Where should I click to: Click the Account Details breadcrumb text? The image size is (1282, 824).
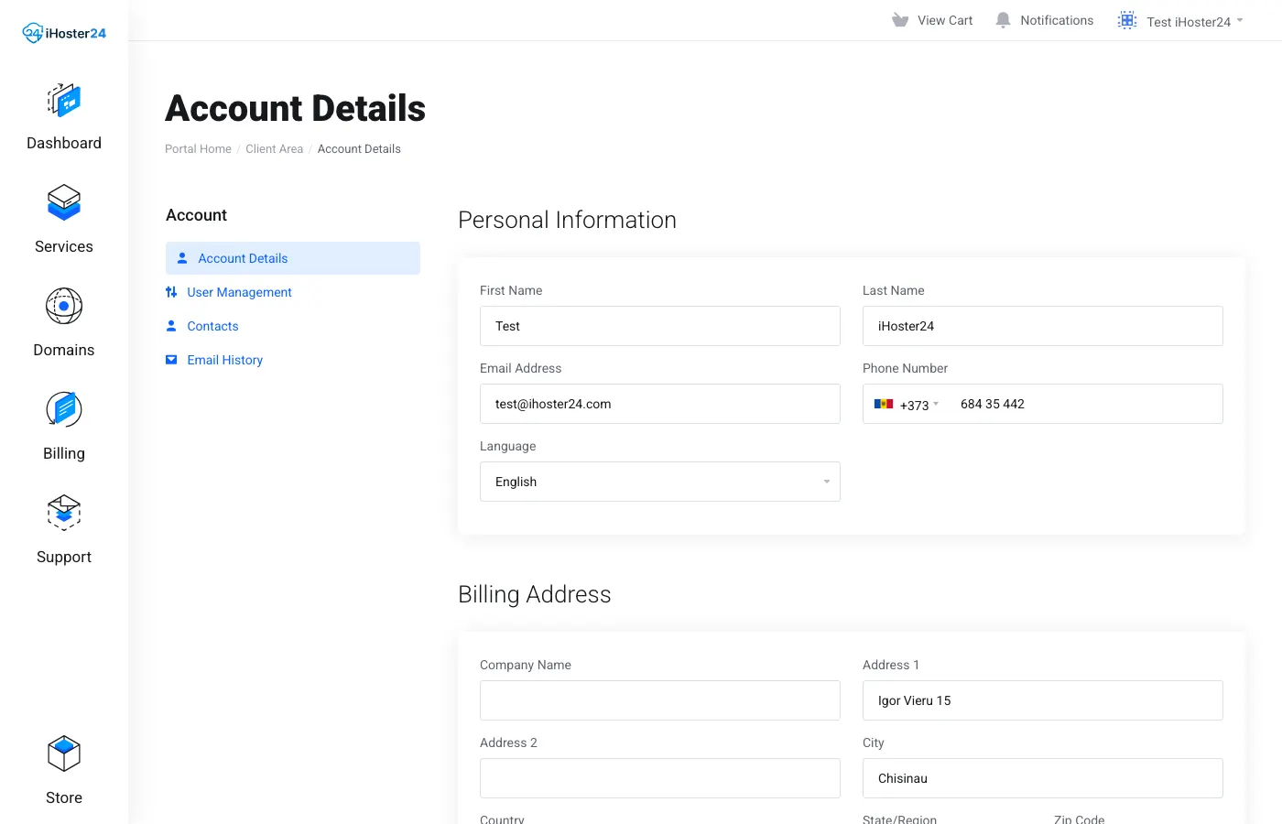[359, 149]
